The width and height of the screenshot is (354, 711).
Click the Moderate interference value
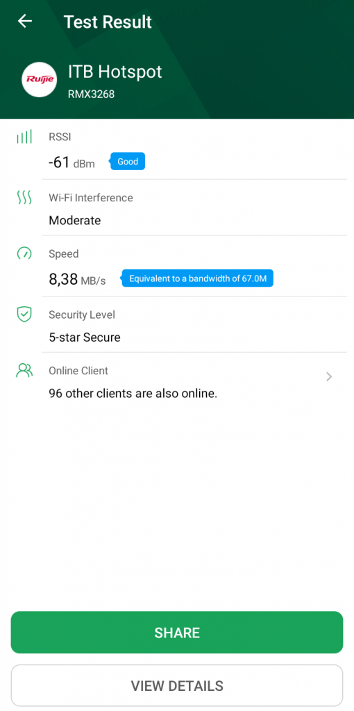pyautogui.click(x=75, y=220)
